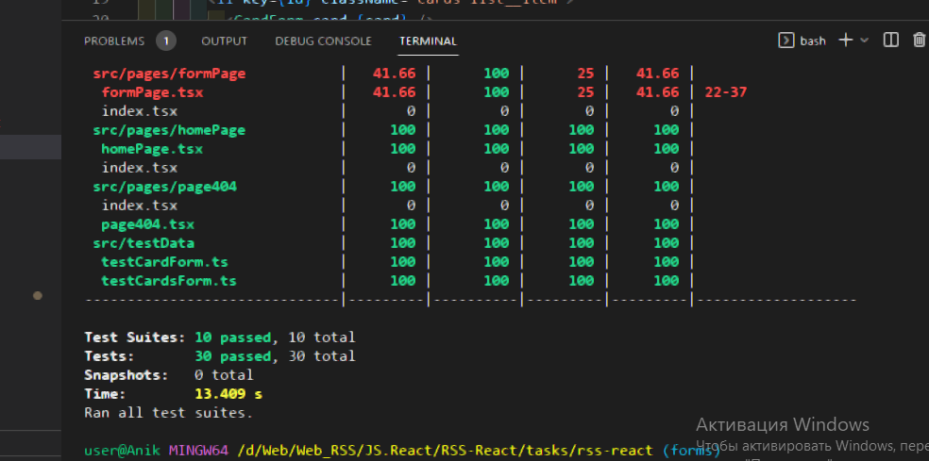
Task: Click the 25 functions value for formPage.tsx
Action: tap(585, 92)
